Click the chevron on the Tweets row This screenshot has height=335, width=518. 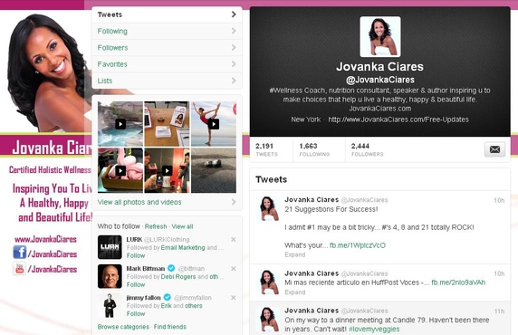(234, 14)
